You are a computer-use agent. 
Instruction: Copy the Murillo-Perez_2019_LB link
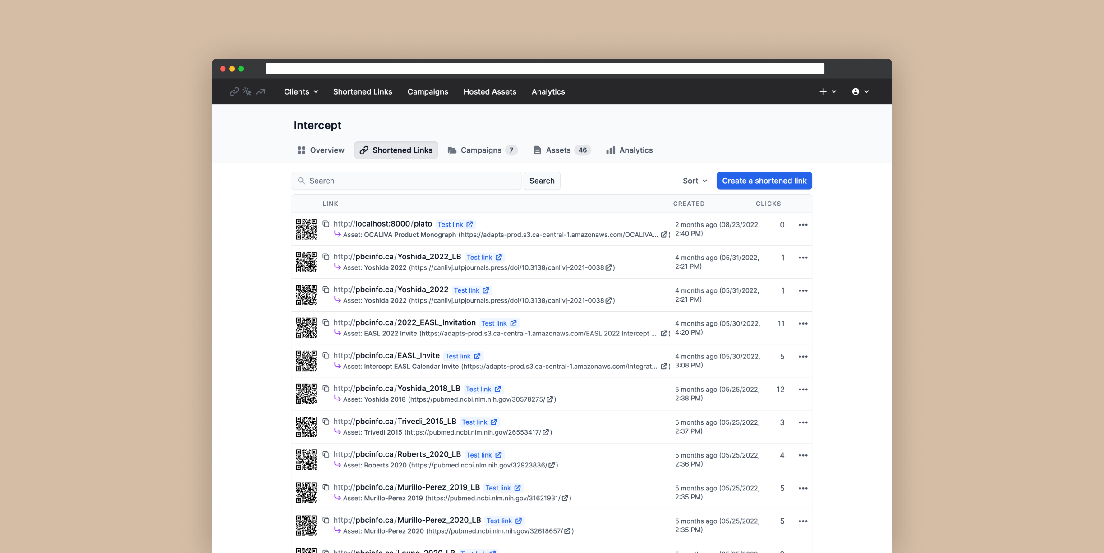click(x=326, y=487)
